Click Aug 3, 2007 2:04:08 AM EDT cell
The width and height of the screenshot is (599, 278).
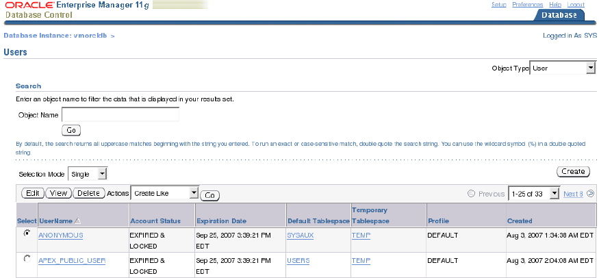[x=550, y=261]
